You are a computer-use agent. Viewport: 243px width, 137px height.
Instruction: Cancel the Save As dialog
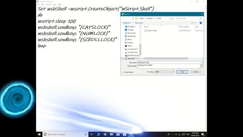pos(196,72)
